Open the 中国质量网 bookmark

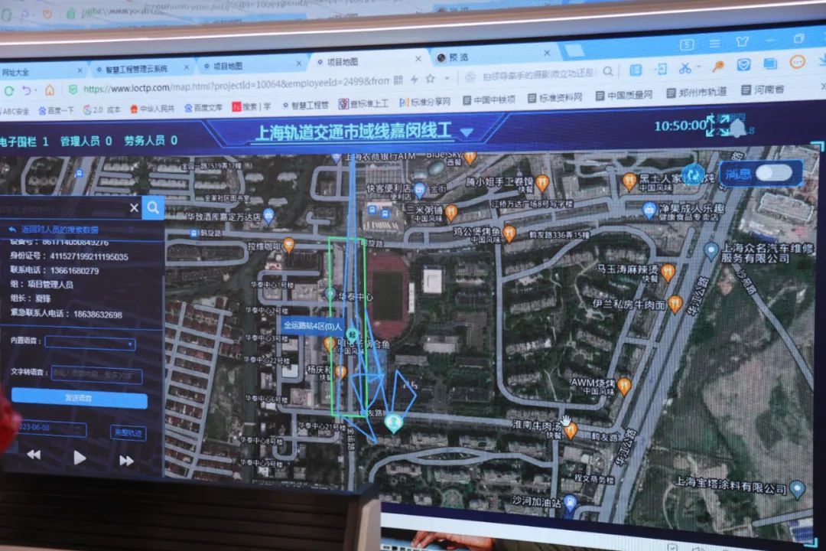[x=624, y=96]
